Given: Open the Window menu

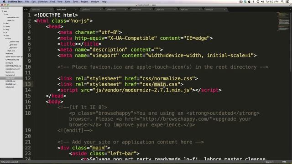Looking at the screenshot, I should click(95, 1).
